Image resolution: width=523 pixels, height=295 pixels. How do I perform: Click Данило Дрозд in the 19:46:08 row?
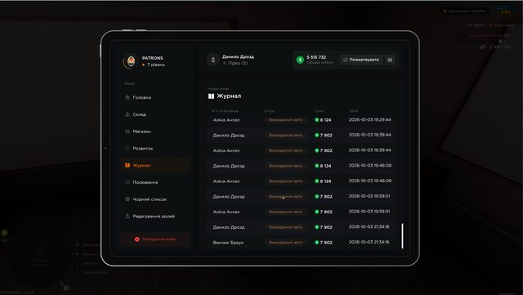(229, 166)
